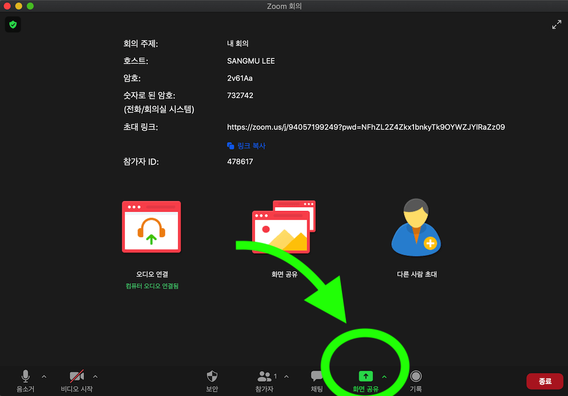This screenshot has height=396, width=568.
Task: Open the audio connection (오디오 연결) tile
Action: click(152, 227)
